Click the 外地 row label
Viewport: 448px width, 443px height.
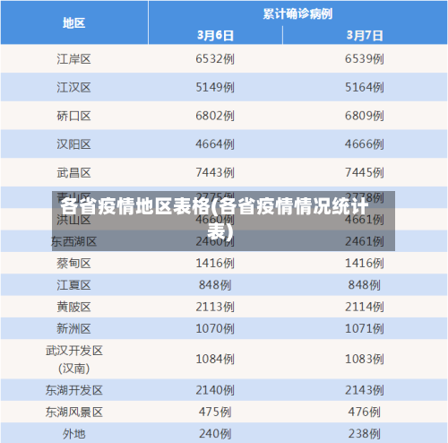(73, 434)
